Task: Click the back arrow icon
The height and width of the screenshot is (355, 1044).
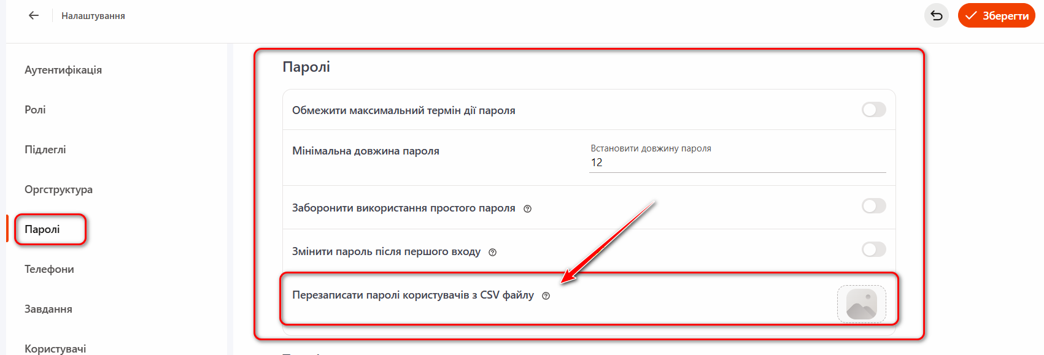Action: (34, 15)
